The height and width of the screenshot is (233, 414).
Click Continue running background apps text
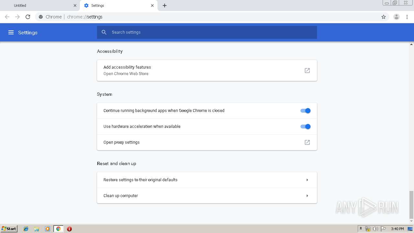[164, 111]
